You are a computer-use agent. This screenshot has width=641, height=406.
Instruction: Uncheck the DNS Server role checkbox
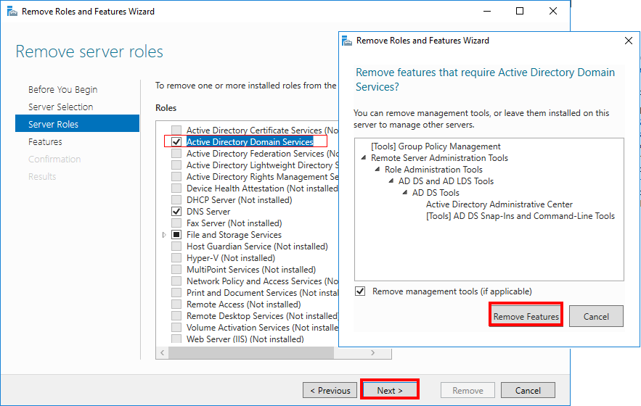(x=176, y=212)
